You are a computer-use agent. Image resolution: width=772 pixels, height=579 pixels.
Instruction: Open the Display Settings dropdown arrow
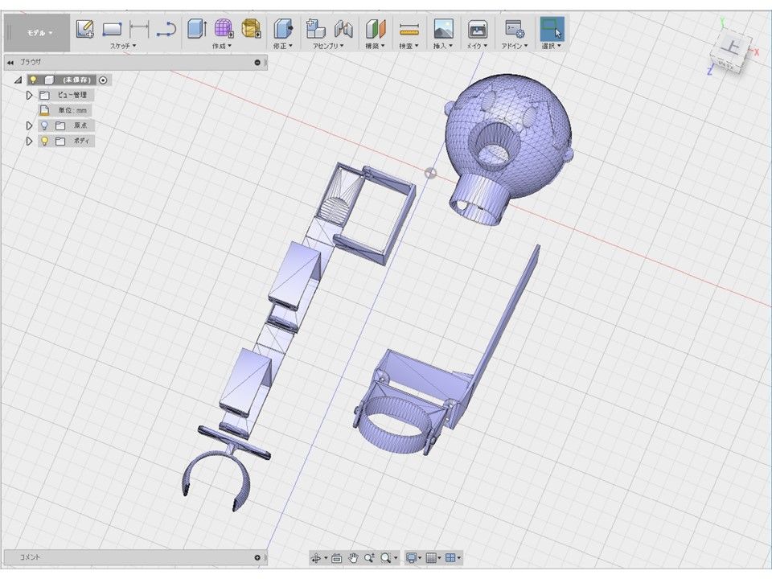(x=420, y=558)
